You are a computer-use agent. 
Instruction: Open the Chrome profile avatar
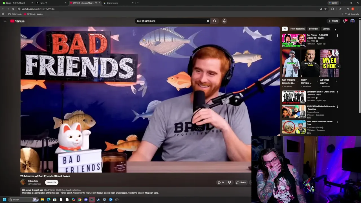point(353,9)
